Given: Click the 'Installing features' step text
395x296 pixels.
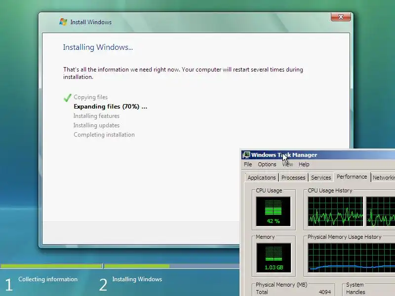Looking at the screenshot, I should click(x=96, y=116).
